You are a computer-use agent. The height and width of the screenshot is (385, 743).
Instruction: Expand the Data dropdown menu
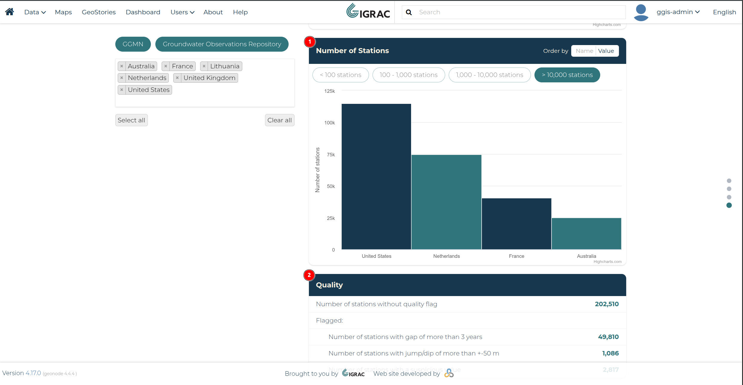[35, 12]
